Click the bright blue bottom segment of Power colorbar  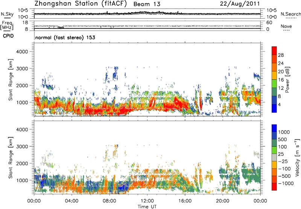click(274, 109)
